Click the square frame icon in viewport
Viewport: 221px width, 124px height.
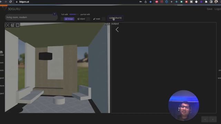click(18, 25)
